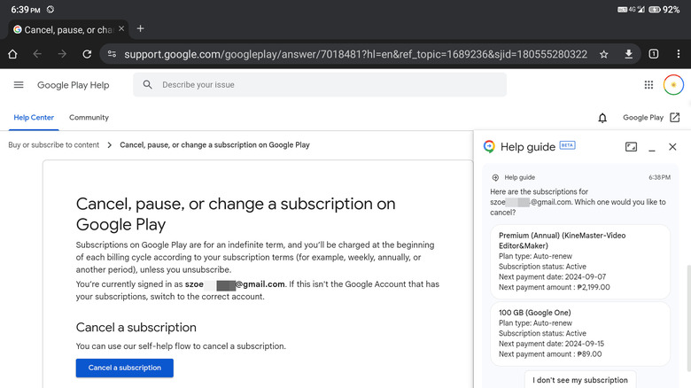
Task: Open the Google Play Help hamburger menu
Action: (19, 85)
